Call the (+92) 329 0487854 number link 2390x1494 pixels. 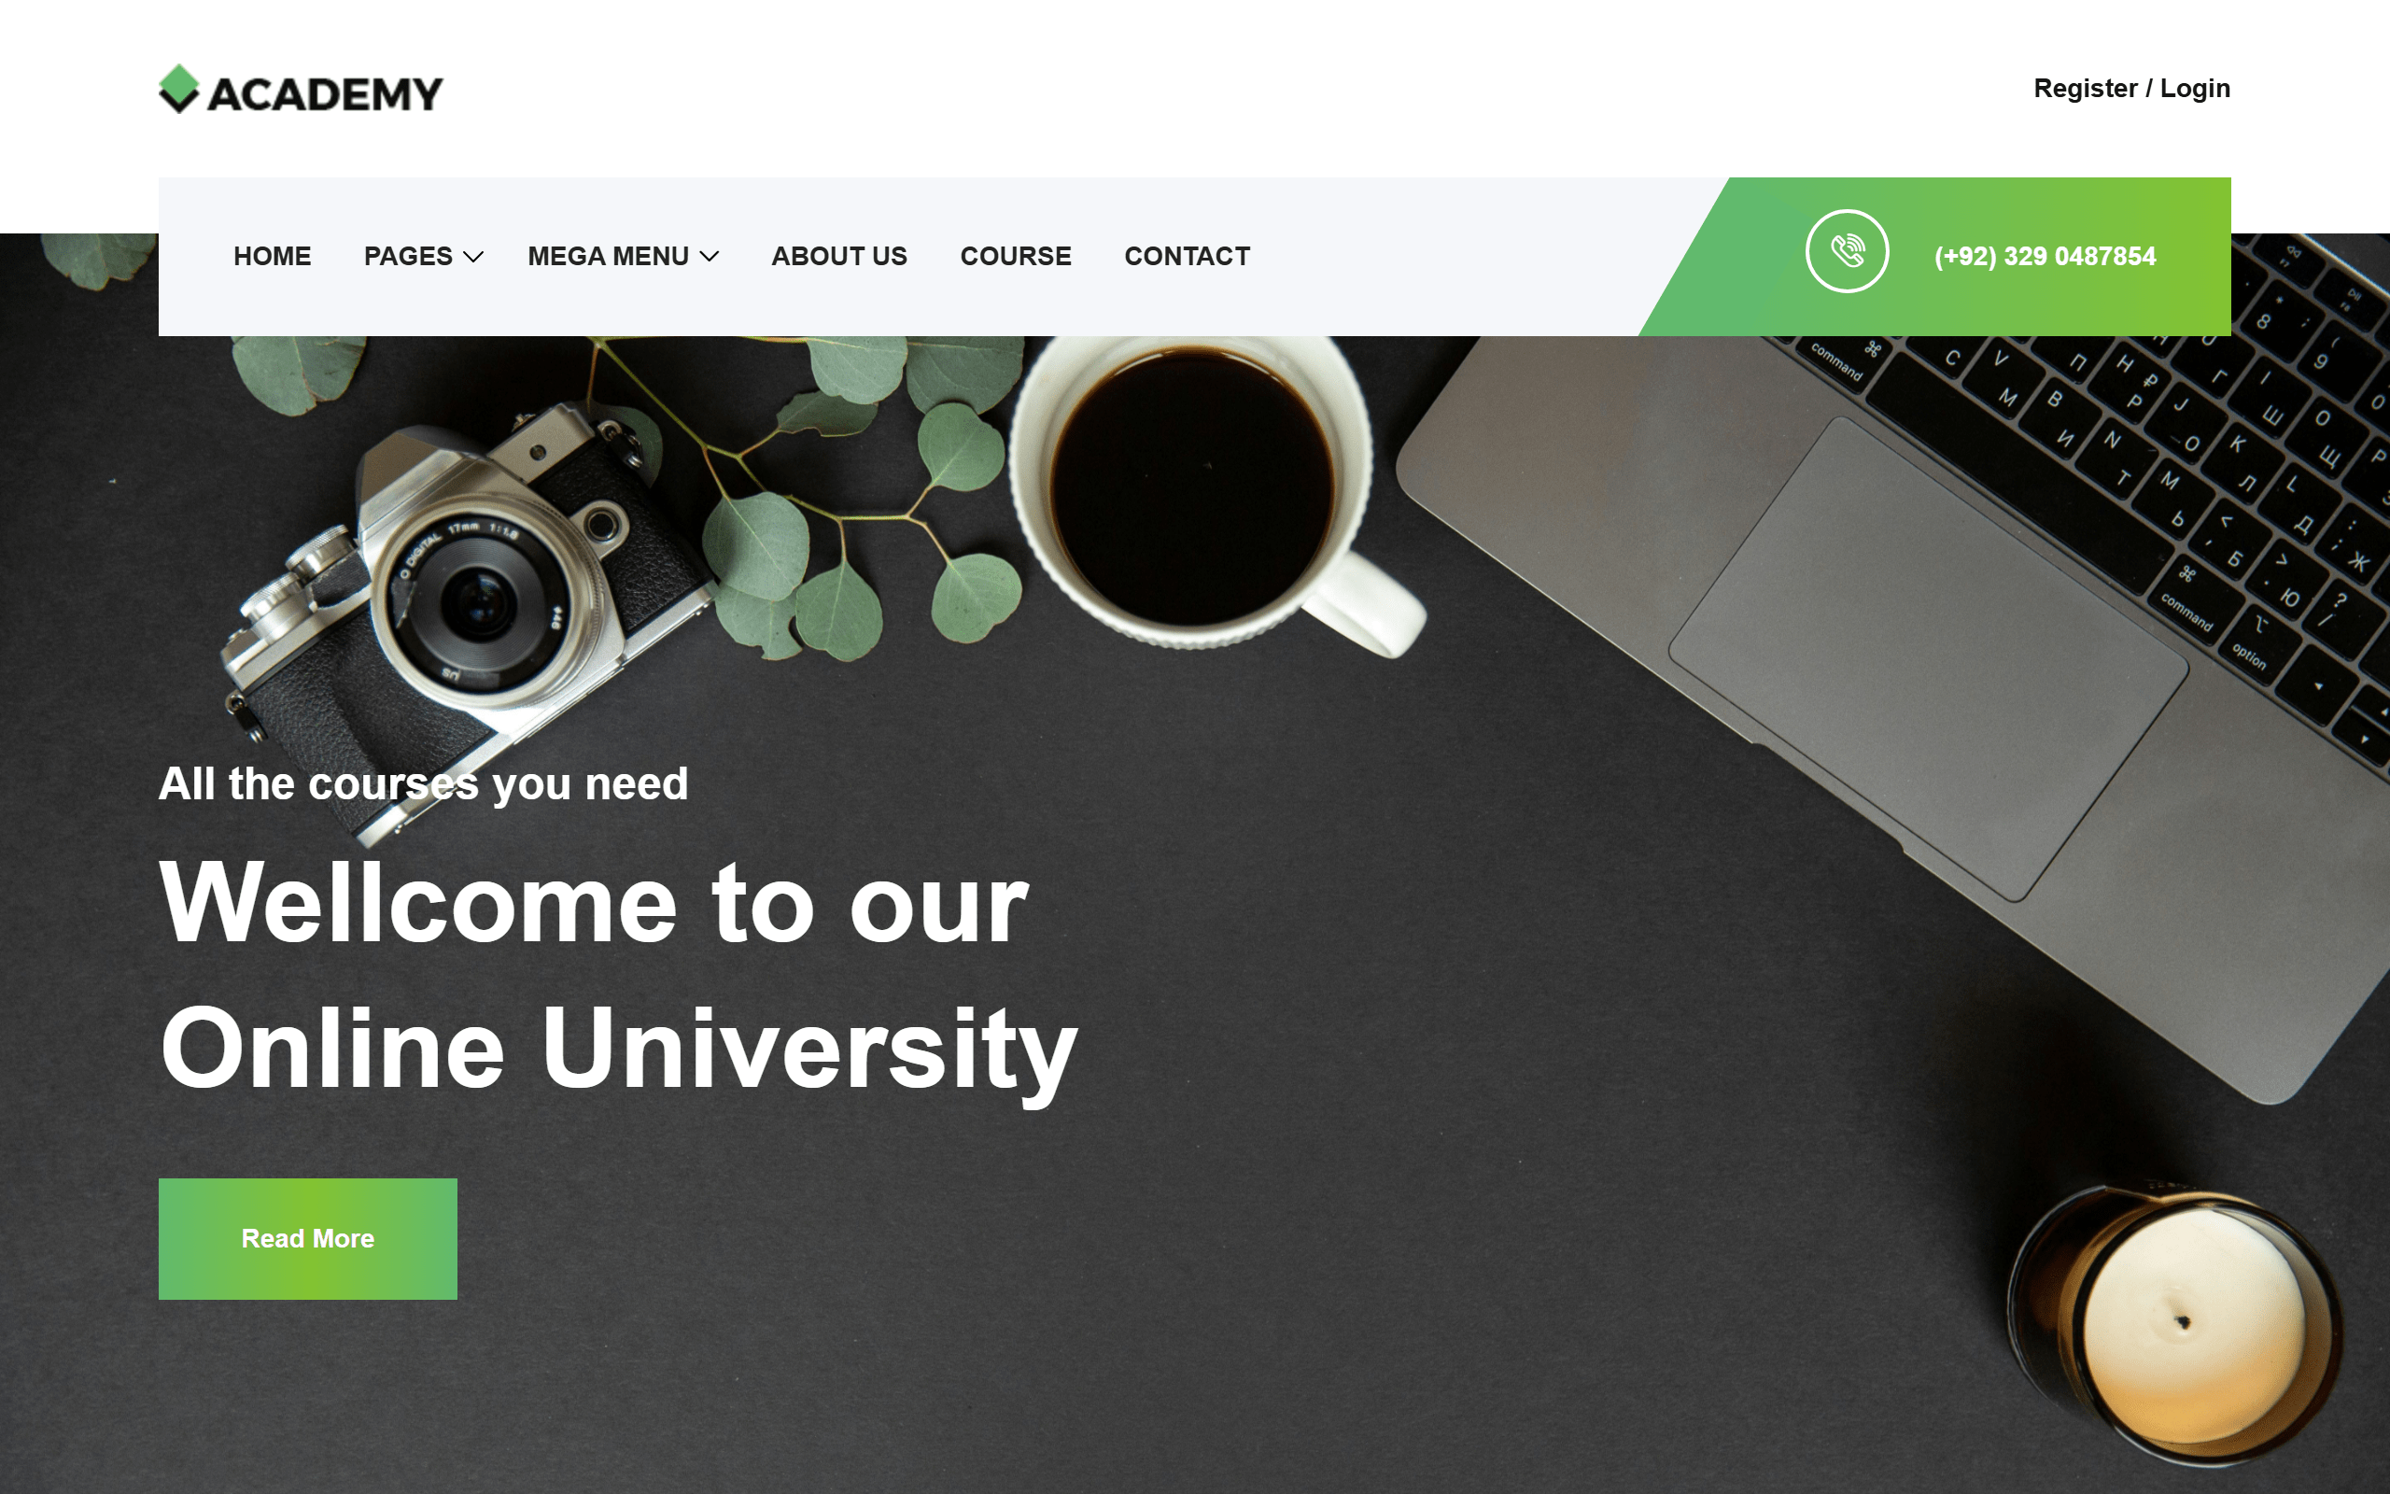[x=2045, y=257]
